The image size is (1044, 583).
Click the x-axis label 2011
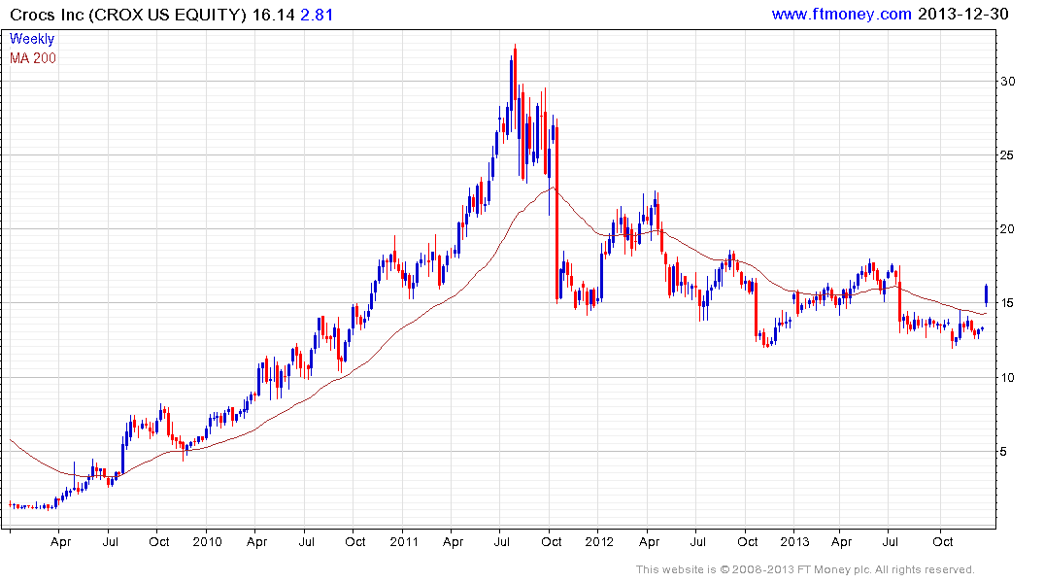[x=403, y=541]
